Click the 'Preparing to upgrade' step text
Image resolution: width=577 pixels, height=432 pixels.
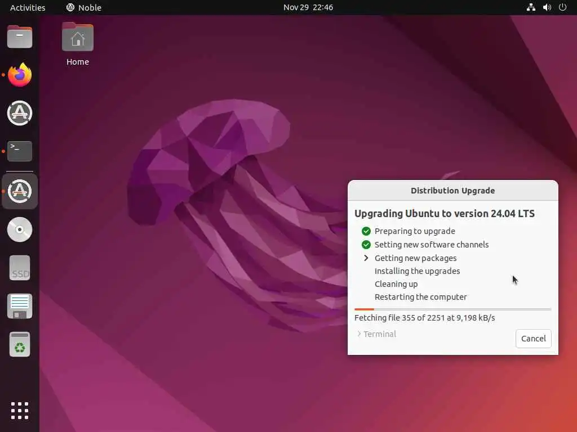click(415, 231)
